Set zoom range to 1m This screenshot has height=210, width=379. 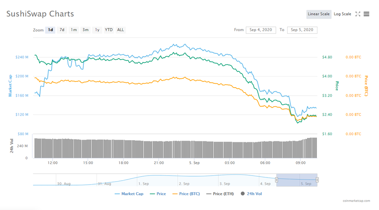74,30
